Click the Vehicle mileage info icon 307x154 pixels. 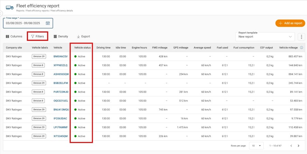tap(302, 48)
